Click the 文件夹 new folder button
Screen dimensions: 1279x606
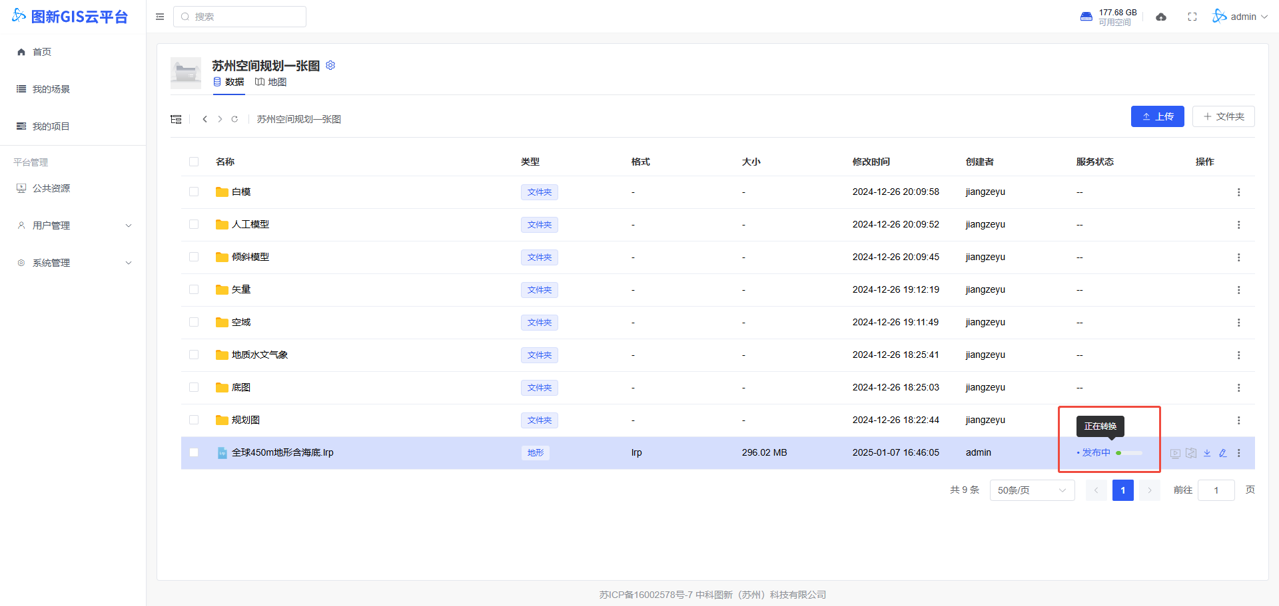1223,116
